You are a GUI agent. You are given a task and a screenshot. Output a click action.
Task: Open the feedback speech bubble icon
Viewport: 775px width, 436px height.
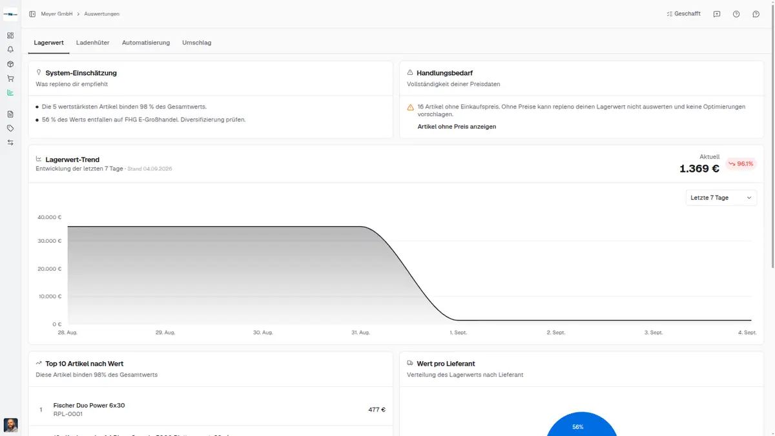tap(717, 14)
